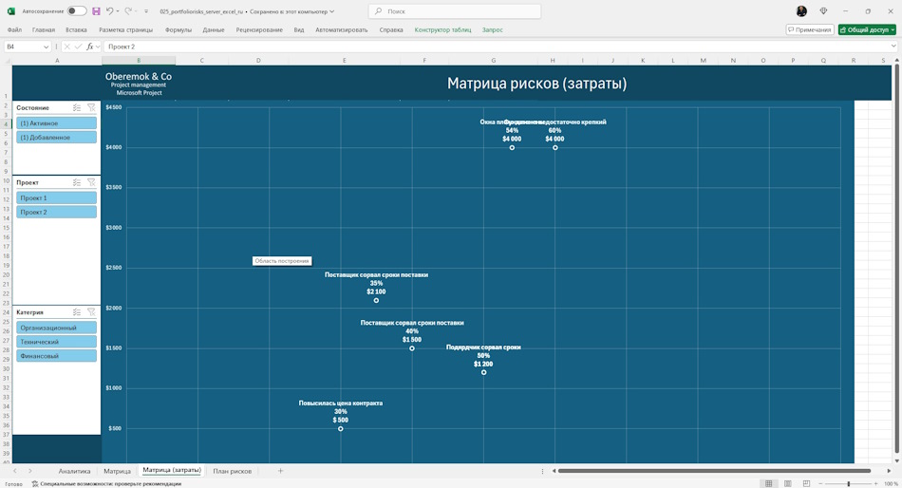Click the $500 data point marker
This screenshot has height=488, width=902.
click(x=341, y=429)
